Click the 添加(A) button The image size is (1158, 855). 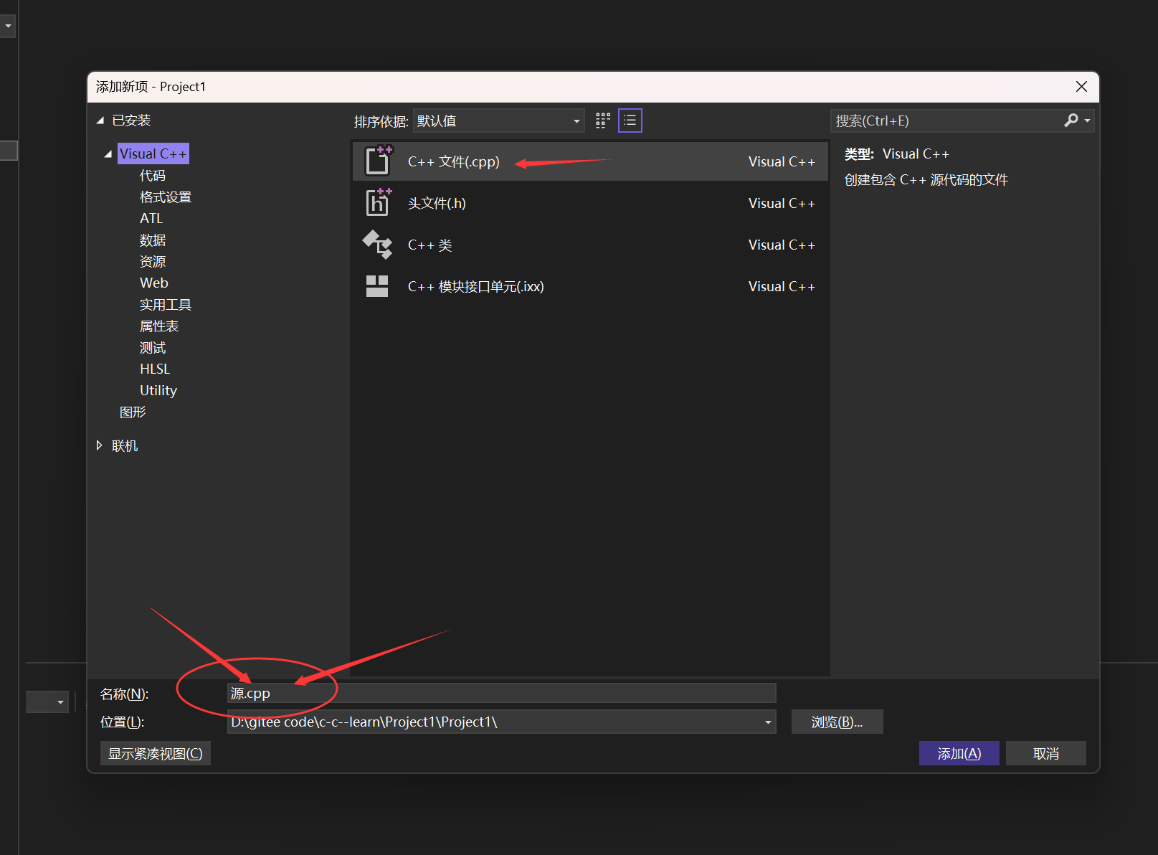pyautogui.click(x=959, y=752)
